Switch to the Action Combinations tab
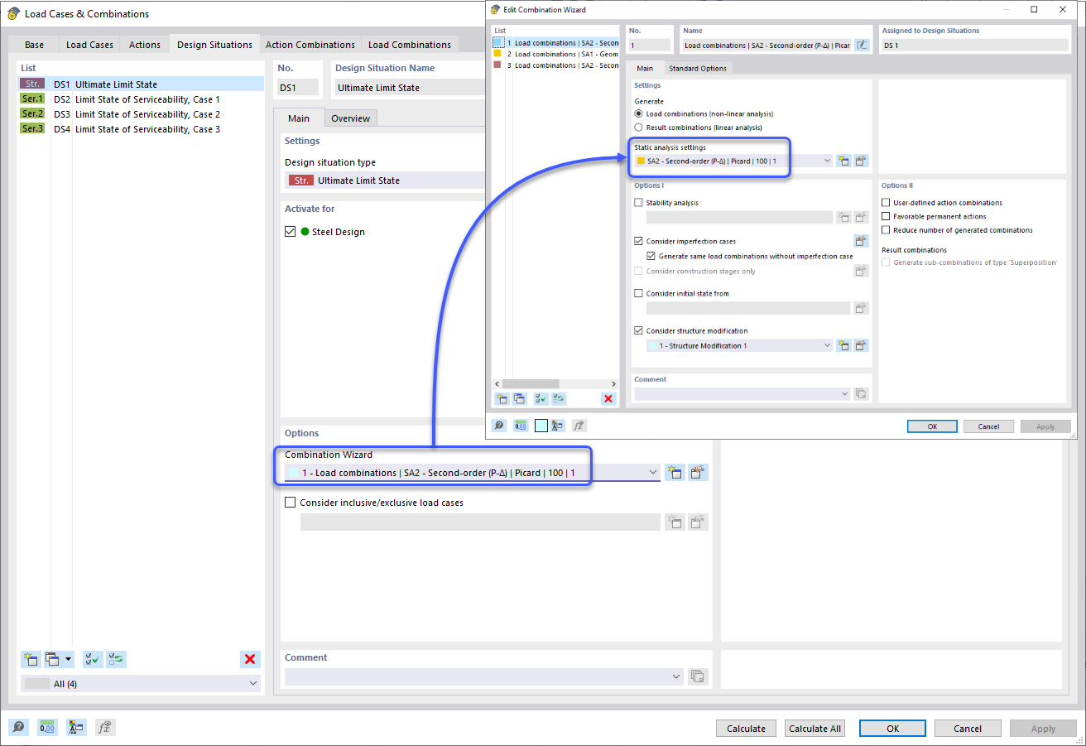 pos(310,44)
